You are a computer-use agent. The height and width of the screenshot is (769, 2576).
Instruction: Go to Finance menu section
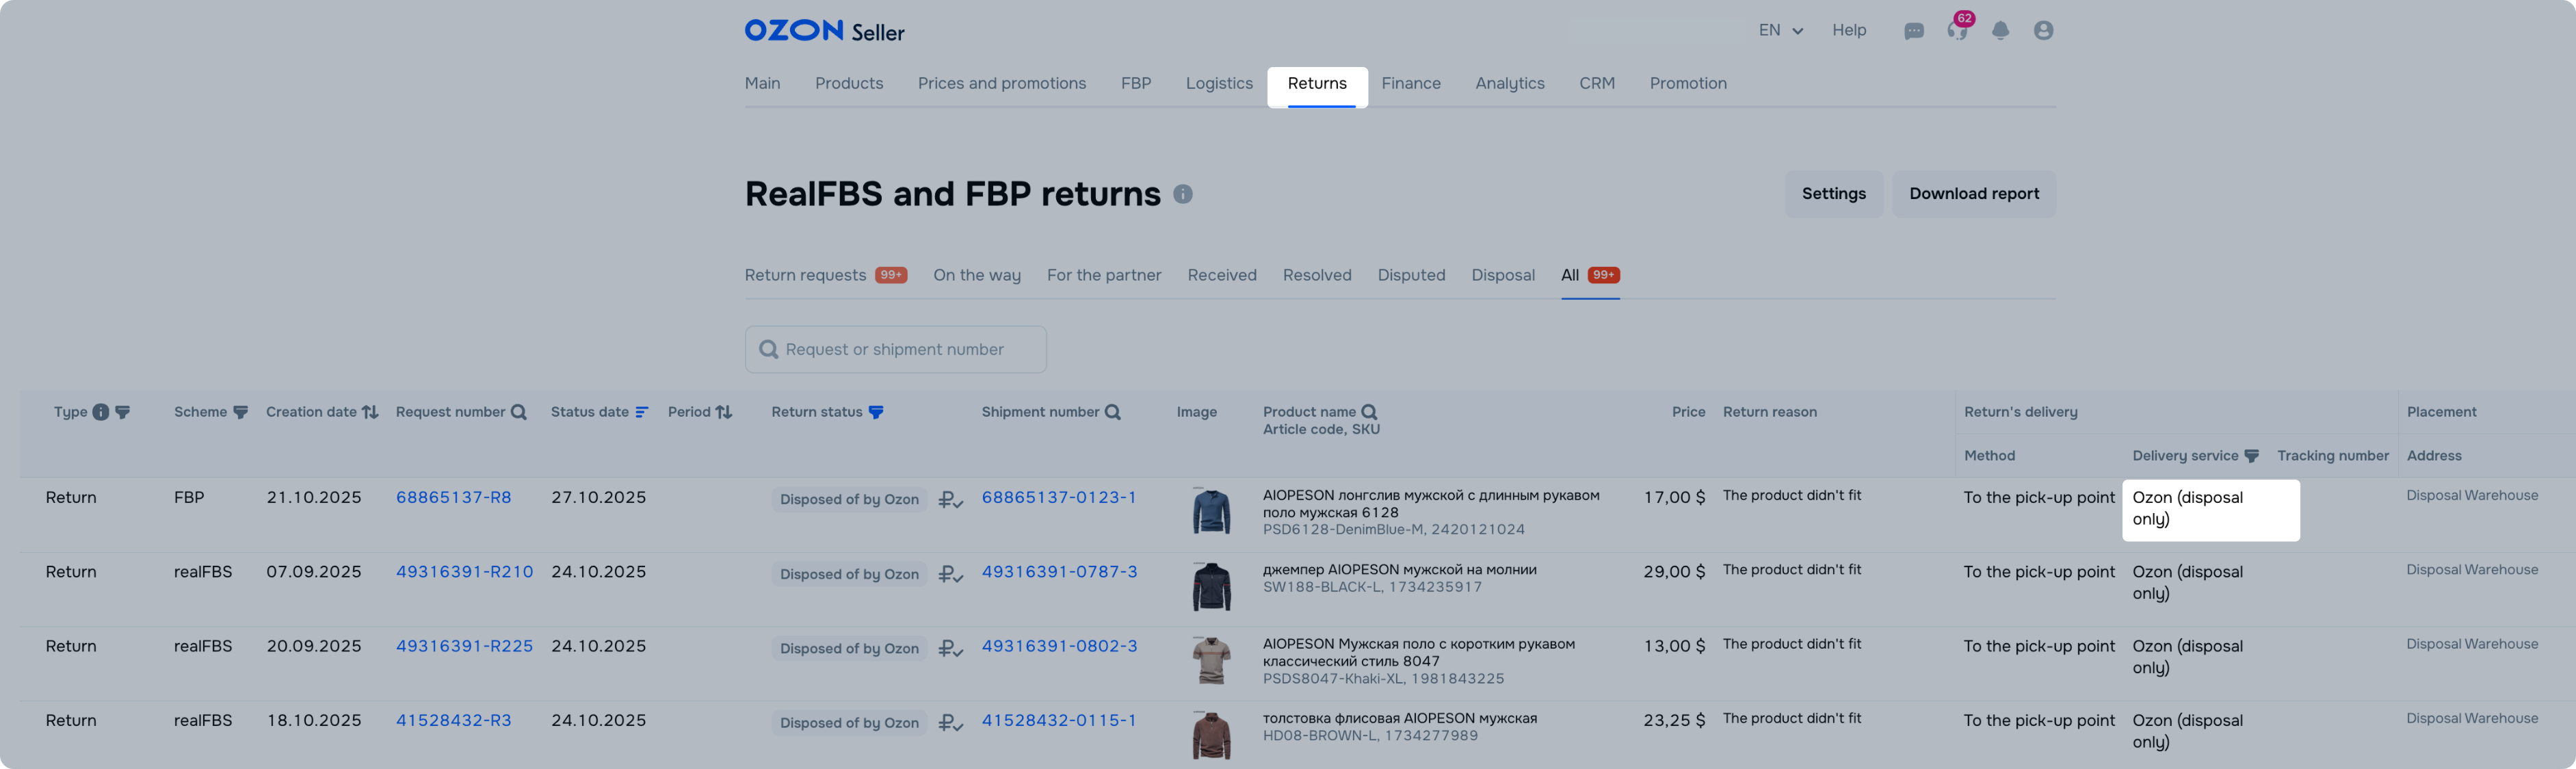[1410, 83]
